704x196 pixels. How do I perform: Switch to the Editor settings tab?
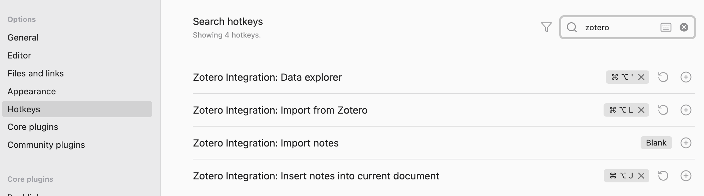click(19, 55)
